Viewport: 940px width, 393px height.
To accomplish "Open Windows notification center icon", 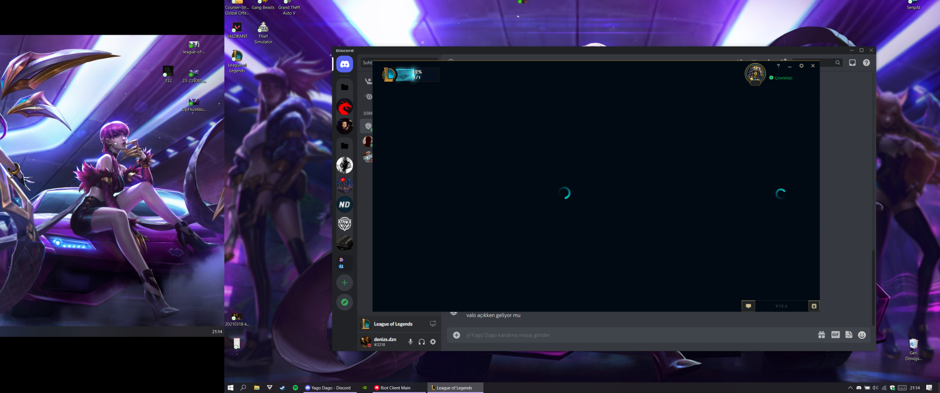I will 929,388.
